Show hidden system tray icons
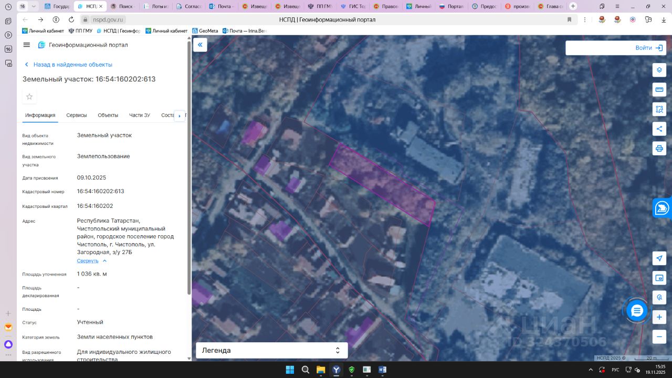Image resolution: width=672 pixels, height=378 pixels. [x=591, y=370]
